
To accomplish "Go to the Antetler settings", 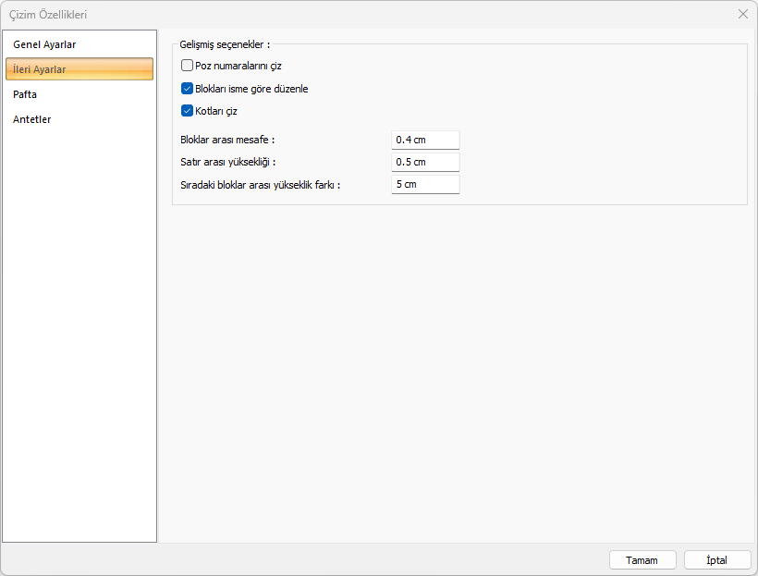I will click(x=32, y=119).
